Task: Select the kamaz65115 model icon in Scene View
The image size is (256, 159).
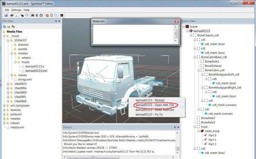Action: 191,31
